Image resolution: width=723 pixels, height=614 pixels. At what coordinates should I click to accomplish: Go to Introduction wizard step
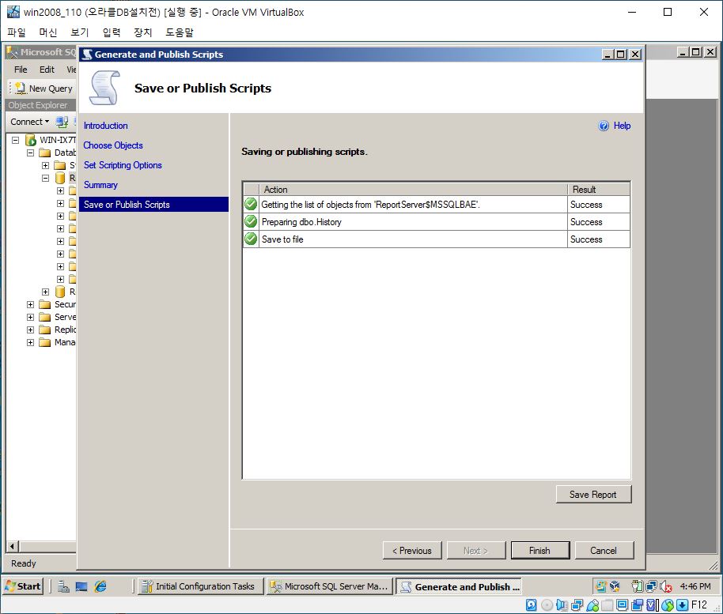tap(105, 126)
